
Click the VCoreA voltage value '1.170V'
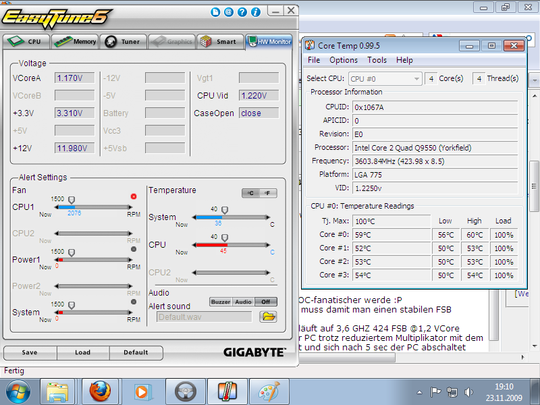[74, 78]
